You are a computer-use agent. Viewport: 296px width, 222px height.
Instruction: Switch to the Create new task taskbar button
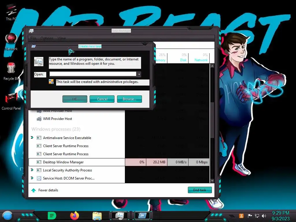coord(142,215)
